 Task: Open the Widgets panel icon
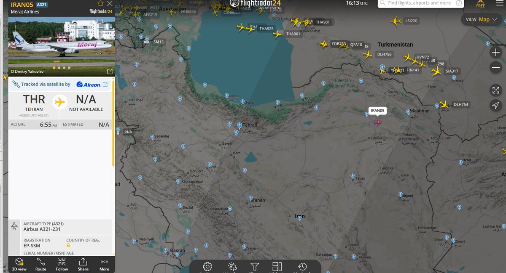coord(277,267)
